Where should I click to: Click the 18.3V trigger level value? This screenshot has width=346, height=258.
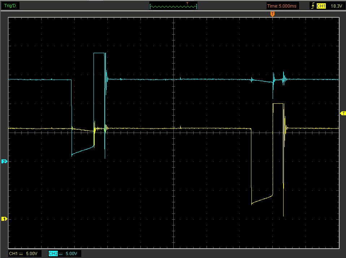coord(336,6)
